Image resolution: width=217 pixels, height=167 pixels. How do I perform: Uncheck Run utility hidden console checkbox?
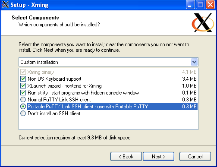point(23,93)
